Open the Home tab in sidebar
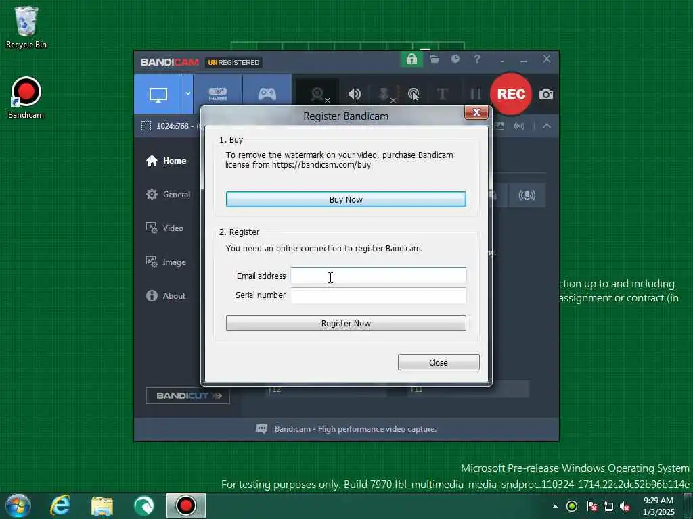The image size is (693, 519). tap(166, 161)
